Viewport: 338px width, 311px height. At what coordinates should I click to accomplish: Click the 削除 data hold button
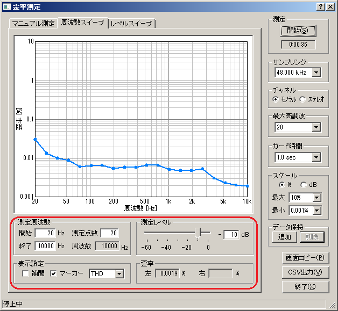click(x=312, y=237)
